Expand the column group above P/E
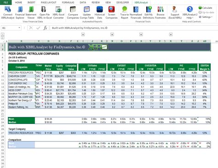Viewport: 218px width, 168px height. (171, 34)
